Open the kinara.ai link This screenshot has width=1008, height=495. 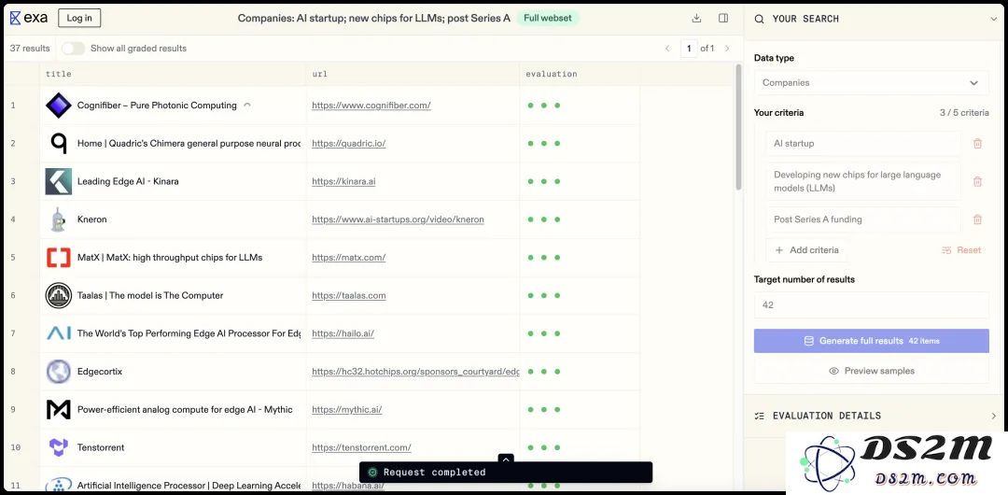[x=343, y=181]
